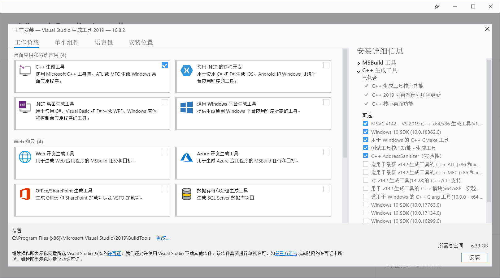Check the Azure 开发生成工具 checkbox
The width and height of the screenshot is (500, 278).
tap(326, 152)
